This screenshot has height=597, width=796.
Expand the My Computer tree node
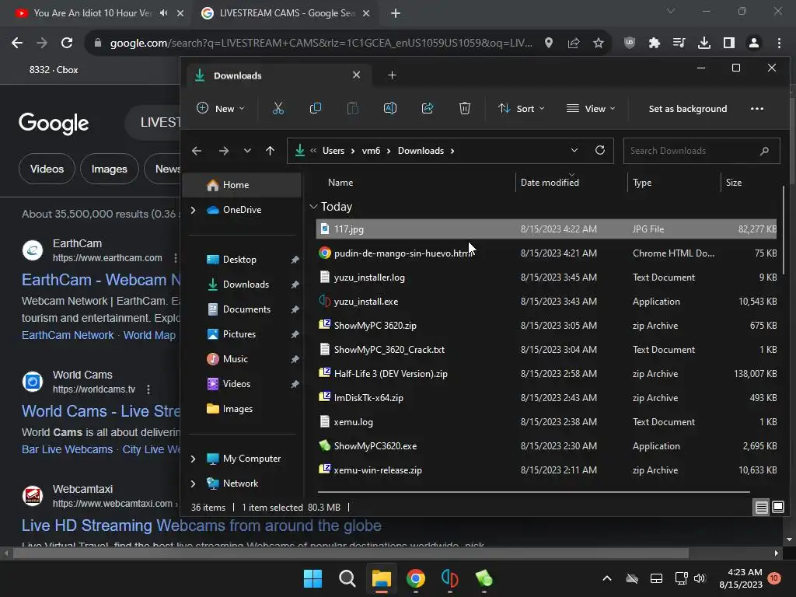click(x=193, y=459)
